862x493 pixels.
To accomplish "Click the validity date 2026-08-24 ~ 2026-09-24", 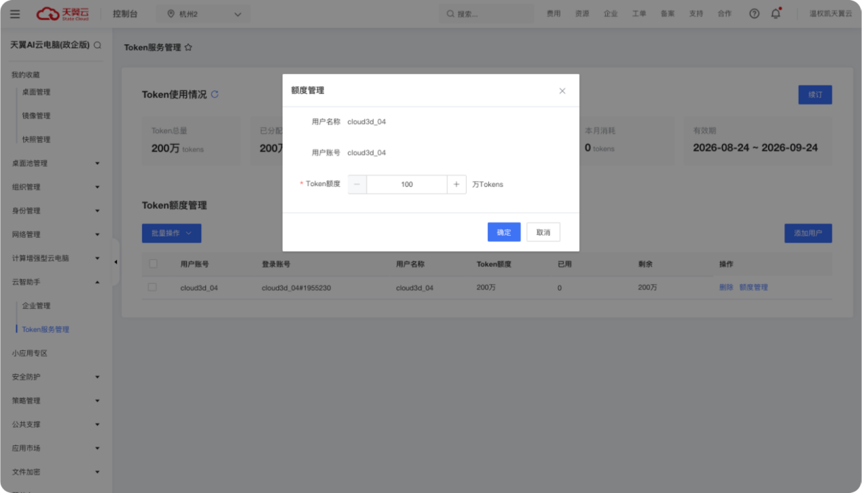I will point(755,148).
